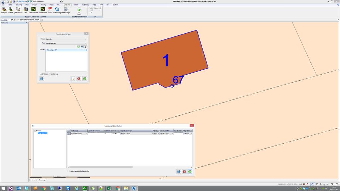Click green OK check in Entréinformation dialog
Screen dimensions: 340x191
[85, 79]
